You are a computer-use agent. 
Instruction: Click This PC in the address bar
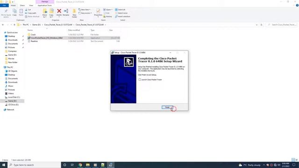click(26, 25)
